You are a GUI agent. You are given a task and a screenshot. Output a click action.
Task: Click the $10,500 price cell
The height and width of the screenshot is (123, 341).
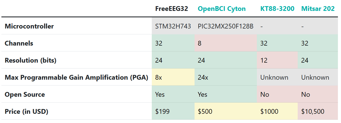[318, 112]
